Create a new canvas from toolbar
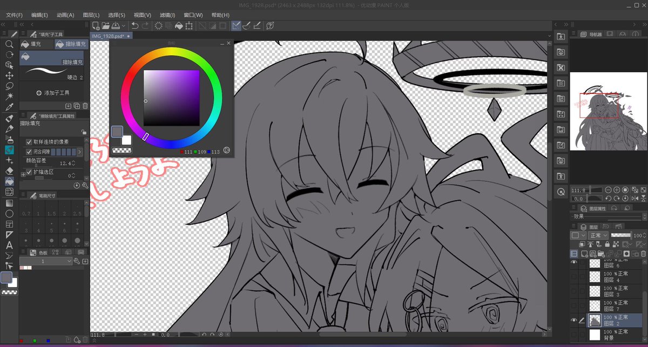Image resolution: width=648 pixels, height=347 pixels. point(96,25)
